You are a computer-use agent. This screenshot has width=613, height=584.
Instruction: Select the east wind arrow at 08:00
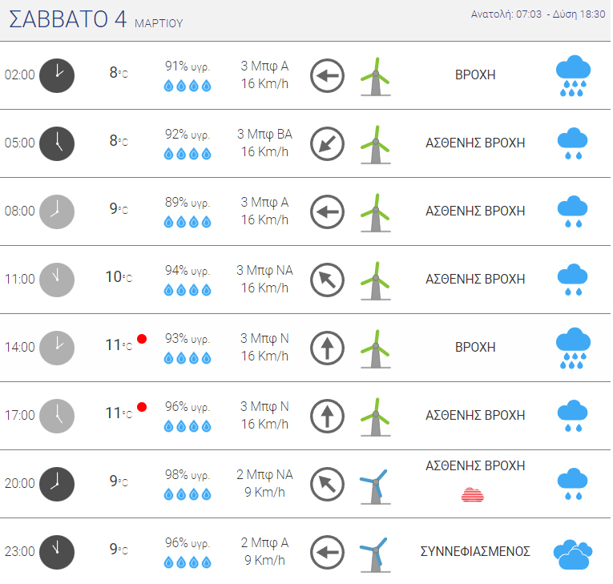coord(327,211)
